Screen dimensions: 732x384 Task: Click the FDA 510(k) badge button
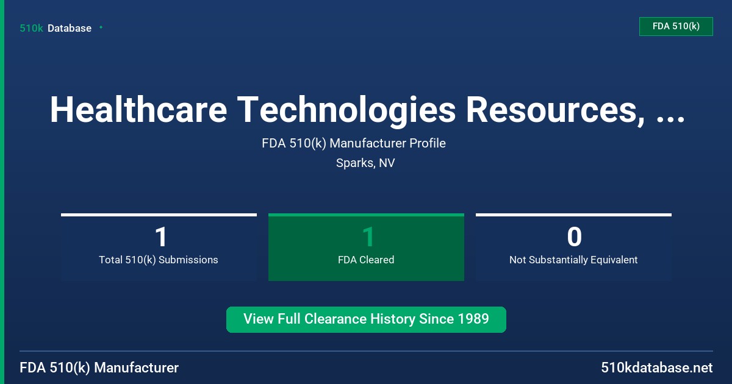(x=676, y=26)
